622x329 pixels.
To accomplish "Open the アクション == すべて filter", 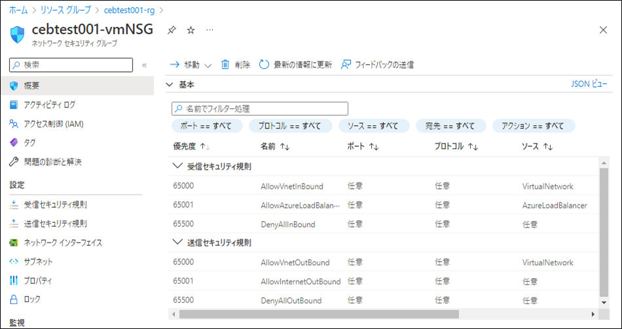I will [534, 126].
